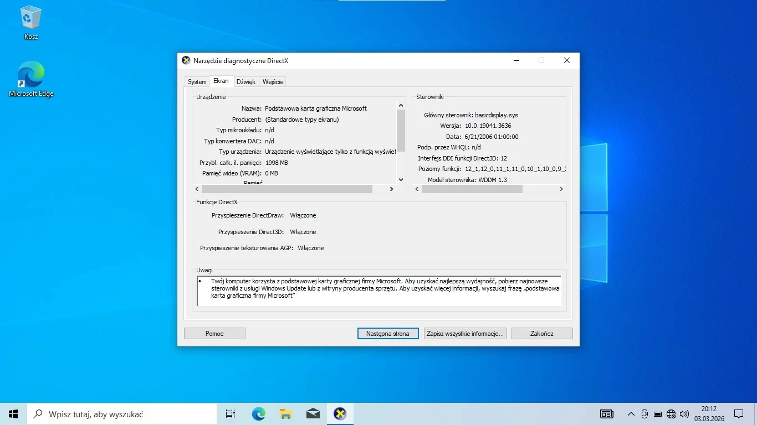Open Task View on the taskbar
757x425 pixels.
pyautogui.click(x=230, y=413)
